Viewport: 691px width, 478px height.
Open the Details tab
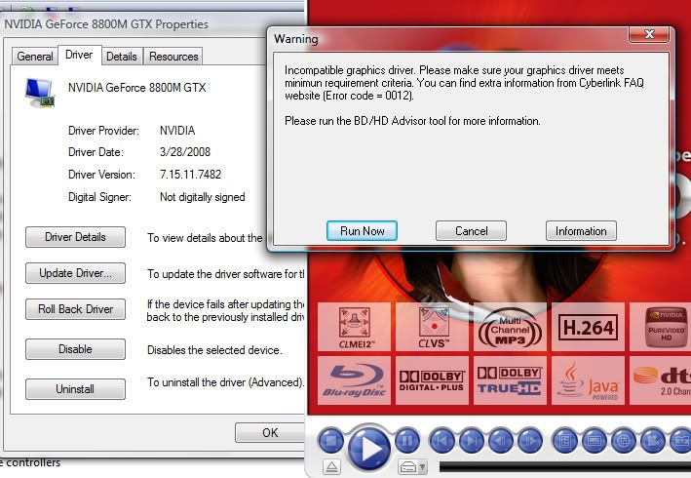(x=122, y=57)
